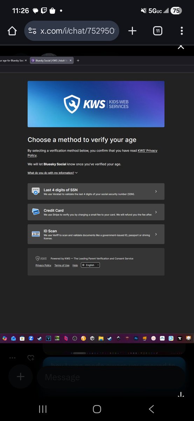Click the KWS Kids Web Services banner
This screenshot has height=421, width=194.
point(96,104)
